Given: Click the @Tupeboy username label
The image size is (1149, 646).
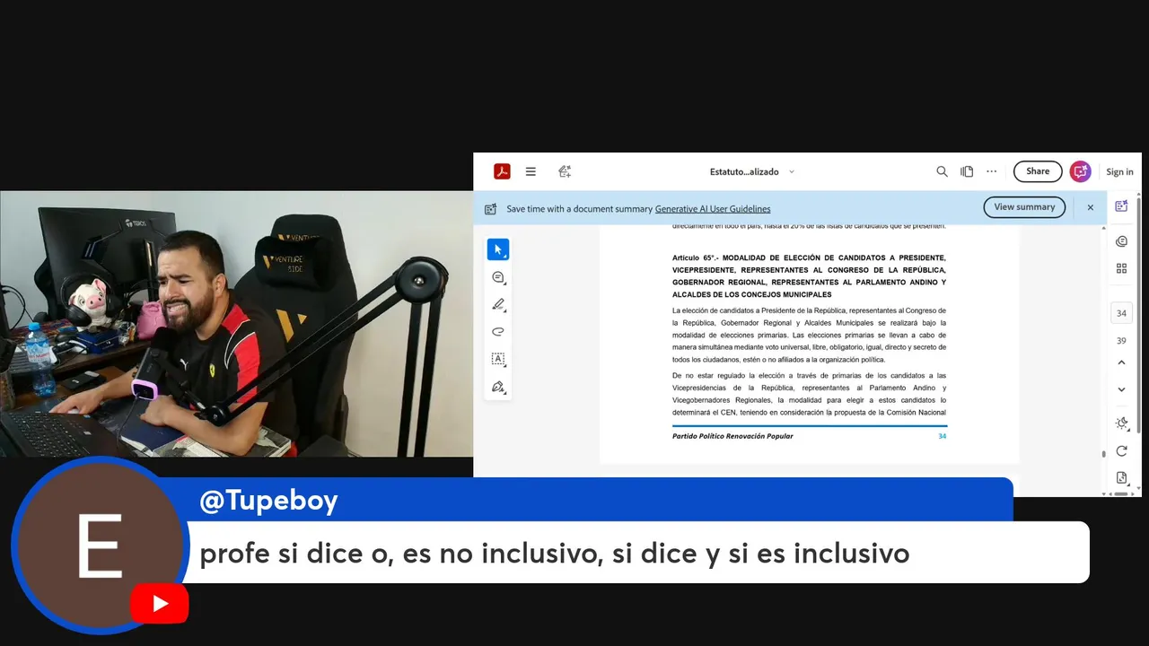Looking at the screenshot, I should click(268, 501).
